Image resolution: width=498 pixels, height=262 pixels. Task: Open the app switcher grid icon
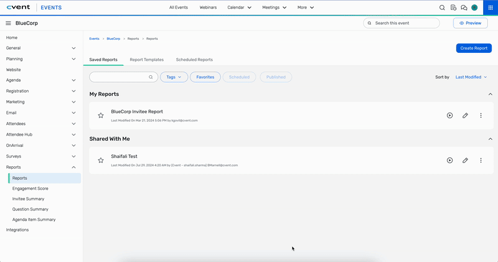(x=491, y=7)
